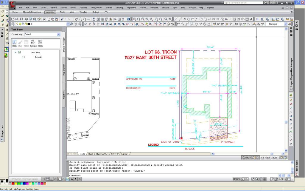305x191 pixels.
Task: Switch to the SWPPP layout tab
Action: (115, 154)
